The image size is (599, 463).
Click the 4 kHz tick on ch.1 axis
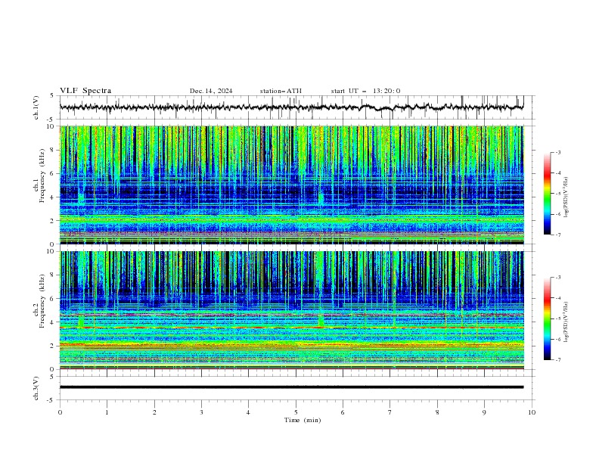(x=53, y=197)
